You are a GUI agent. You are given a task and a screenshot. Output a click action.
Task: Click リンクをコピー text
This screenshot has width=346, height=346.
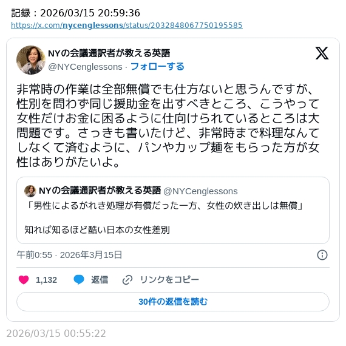click(169, 280)
